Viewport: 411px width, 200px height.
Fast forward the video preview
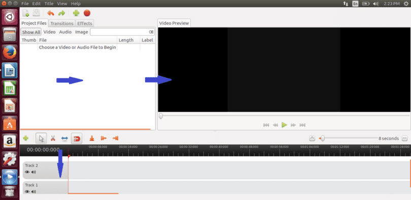(293, 125)
